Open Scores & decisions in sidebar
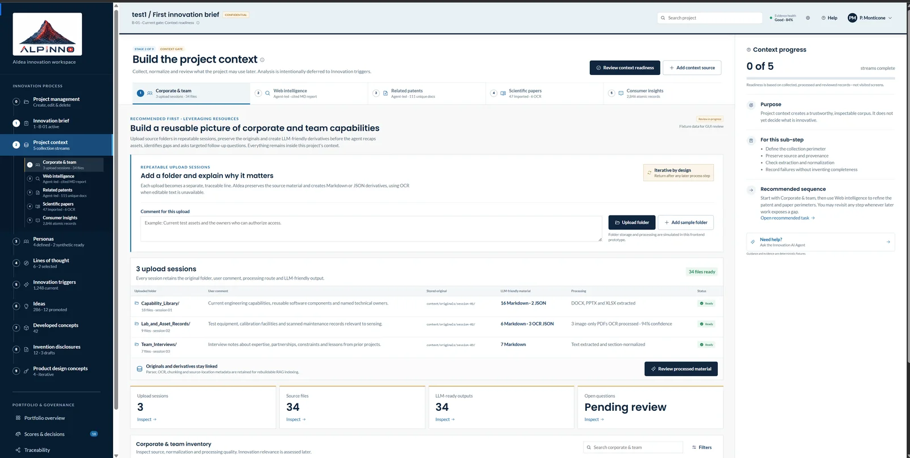The height and width of the screenshot is (458, 910). pyautogui.click(x=44, y=434)
